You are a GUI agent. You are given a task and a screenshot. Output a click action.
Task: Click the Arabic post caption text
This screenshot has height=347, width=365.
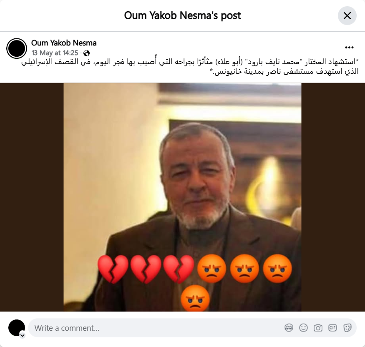click(x=190, y=67)
